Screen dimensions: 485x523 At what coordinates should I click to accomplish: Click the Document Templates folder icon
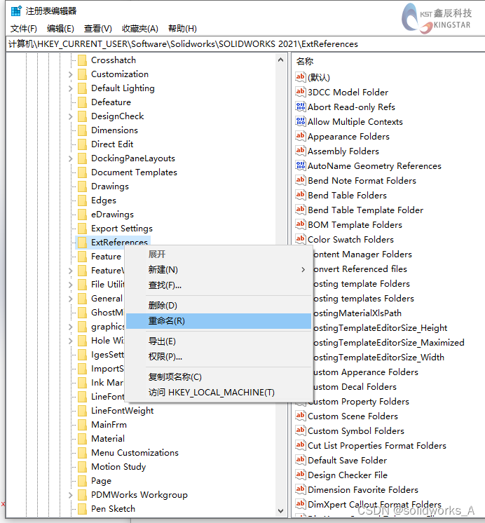coord(82,172)
